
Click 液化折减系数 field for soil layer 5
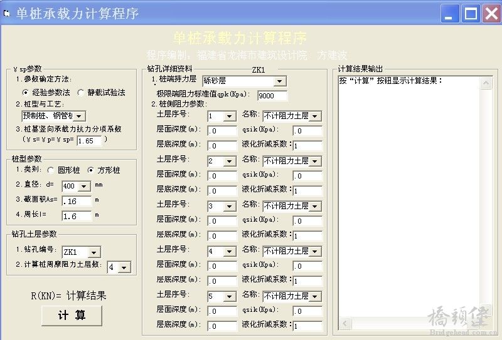click(307, 326)
